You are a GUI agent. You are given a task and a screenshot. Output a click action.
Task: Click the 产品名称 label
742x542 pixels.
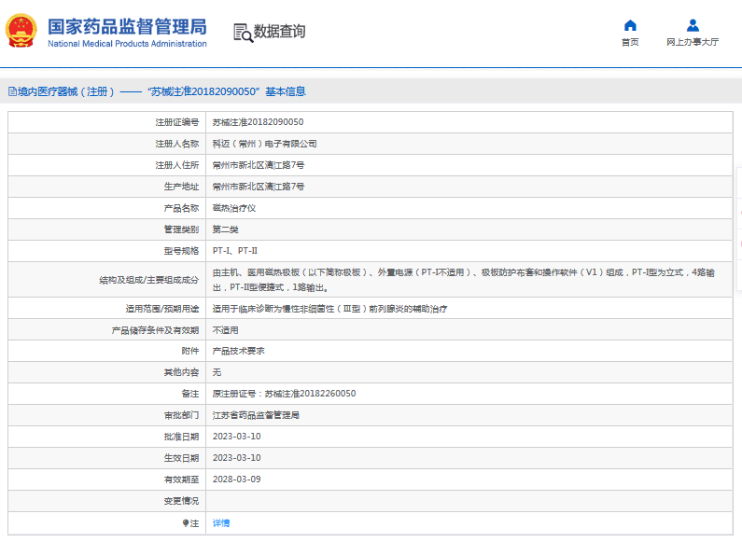tap(181, 208)
